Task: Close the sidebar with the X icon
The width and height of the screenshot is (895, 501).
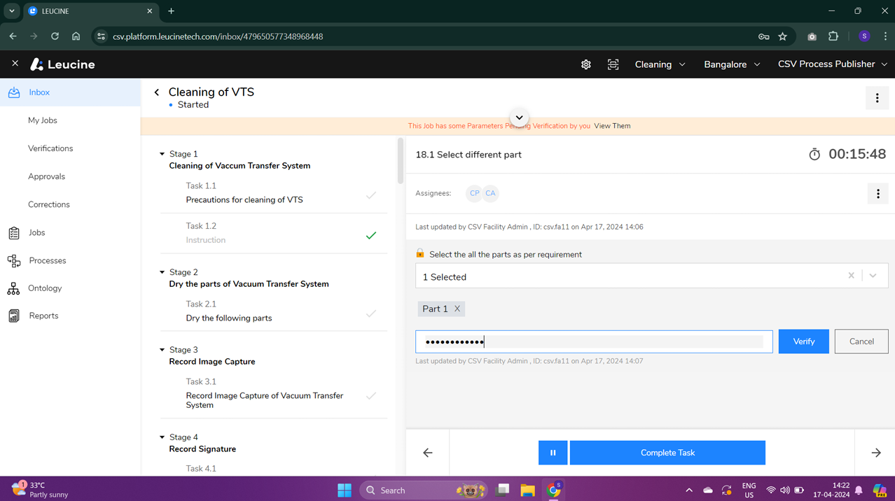Action: [x=15, y=64]
